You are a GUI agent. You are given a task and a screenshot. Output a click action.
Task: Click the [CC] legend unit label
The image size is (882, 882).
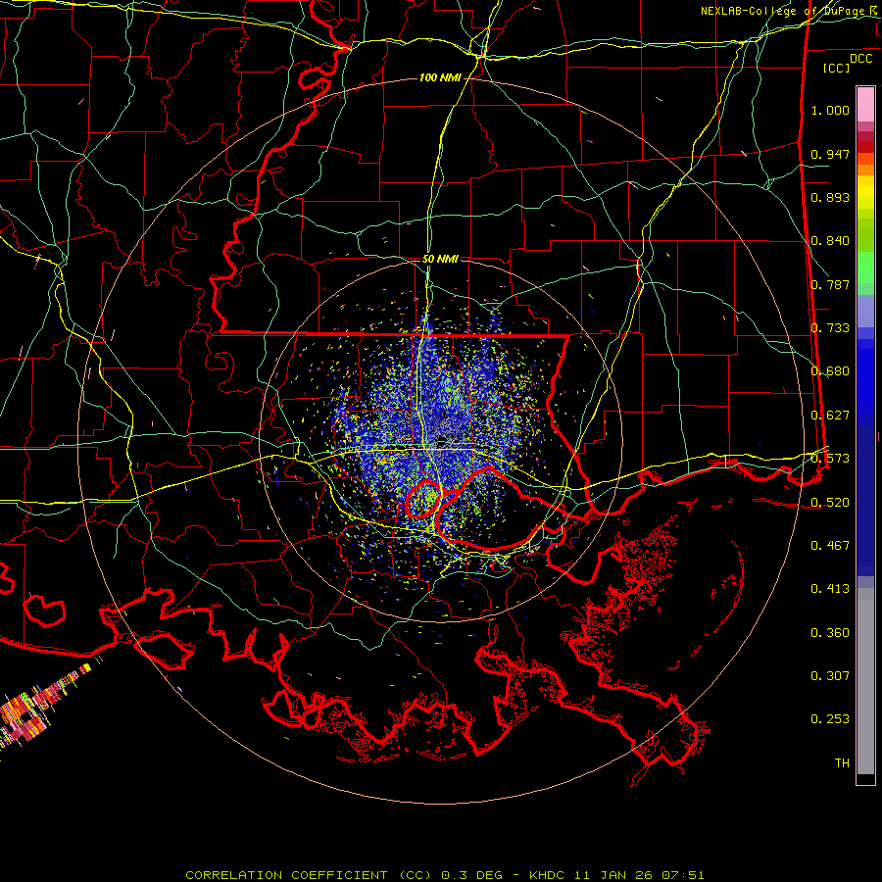836,68
